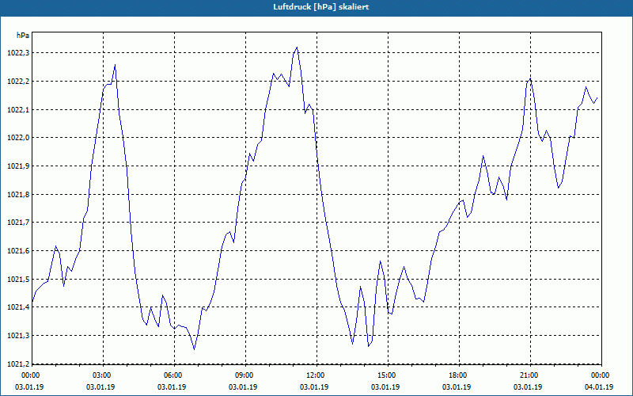Click the 18:00 time axis label

[x=457, y=375]
